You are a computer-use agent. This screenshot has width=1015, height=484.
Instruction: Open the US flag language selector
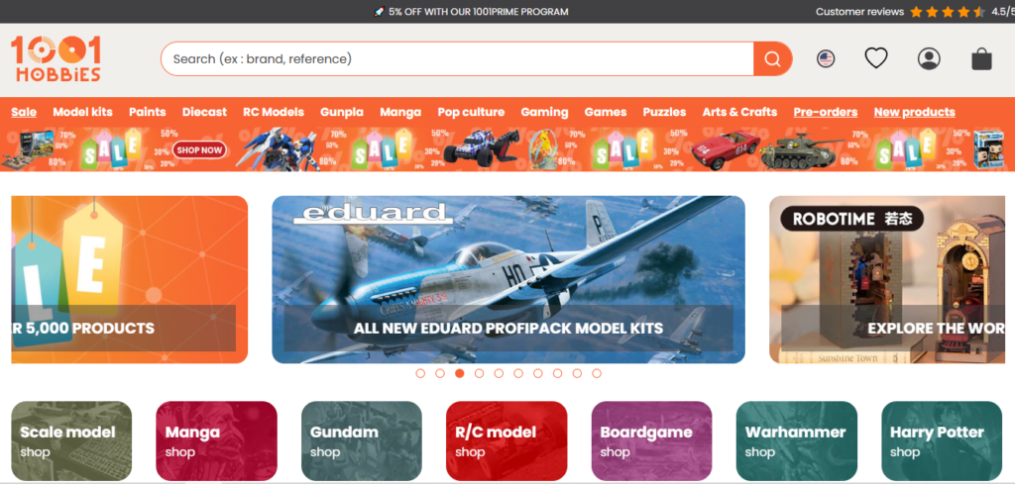pos(826,58)
